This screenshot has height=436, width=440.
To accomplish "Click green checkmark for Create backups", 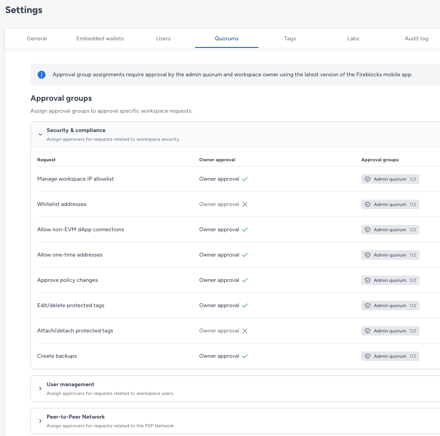I will 245,356.
